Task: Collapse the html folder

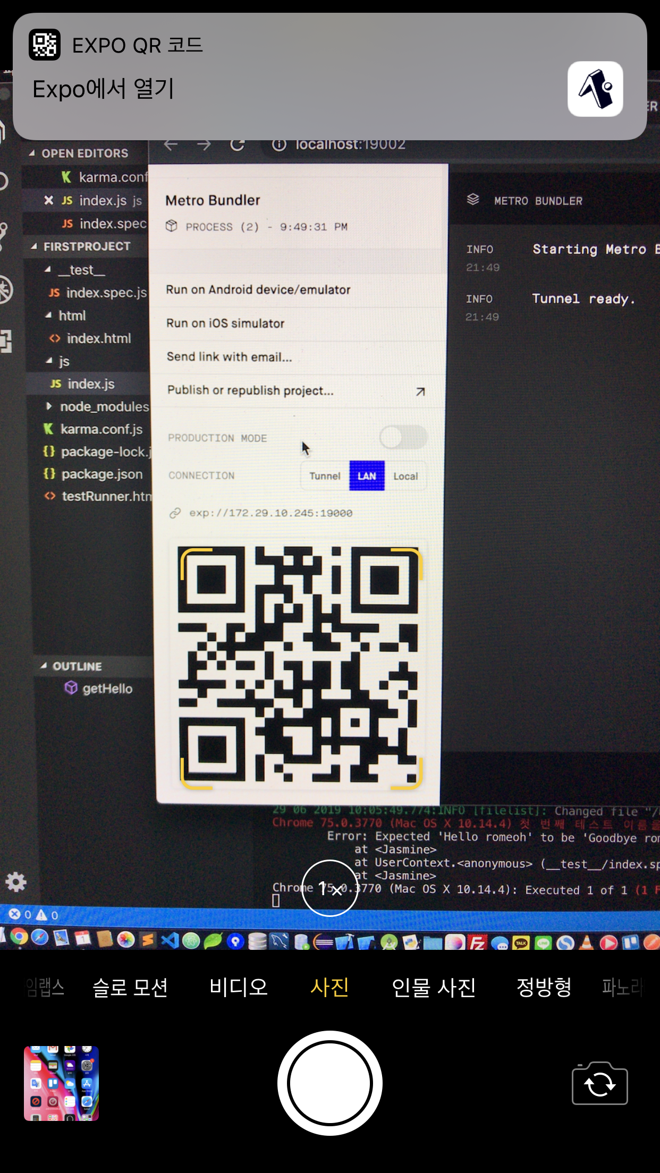Action: 49,316
